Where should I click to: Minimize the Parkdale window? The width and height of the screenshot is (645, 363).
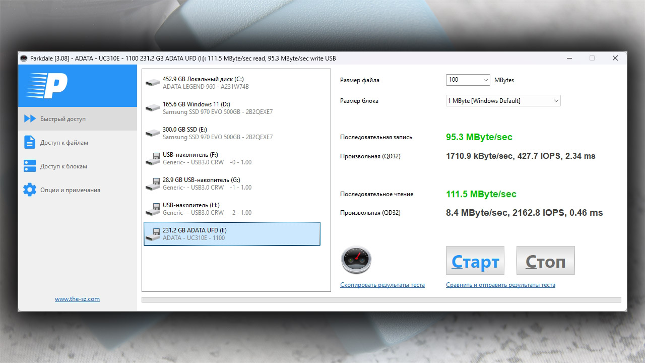pyautogui.click(x=568, y=58)
